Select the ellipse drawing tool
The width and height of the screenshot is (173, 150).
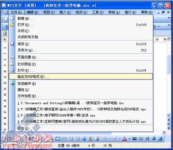(64, 139)
